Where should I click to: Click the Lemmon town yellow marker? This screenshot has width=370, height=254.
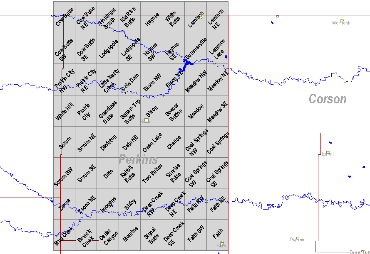click(x=201, y=17)
